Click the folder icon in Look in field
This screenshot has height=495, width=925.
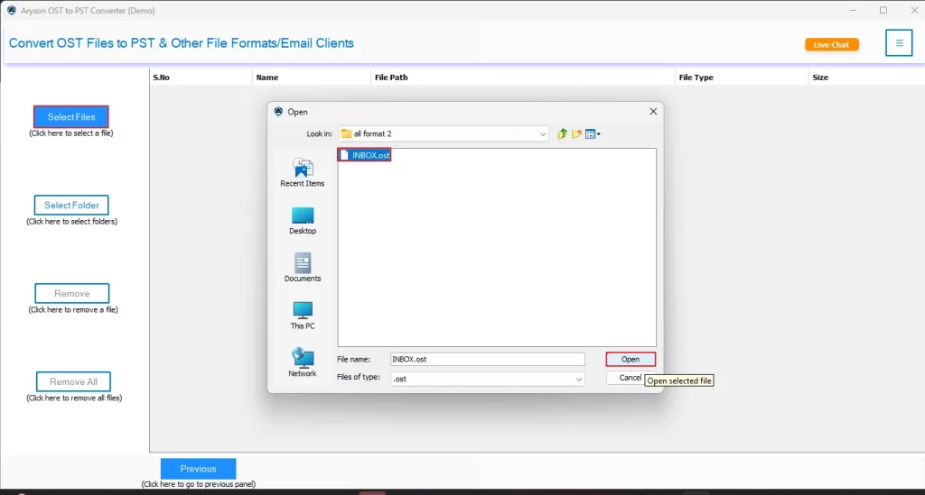346,133
